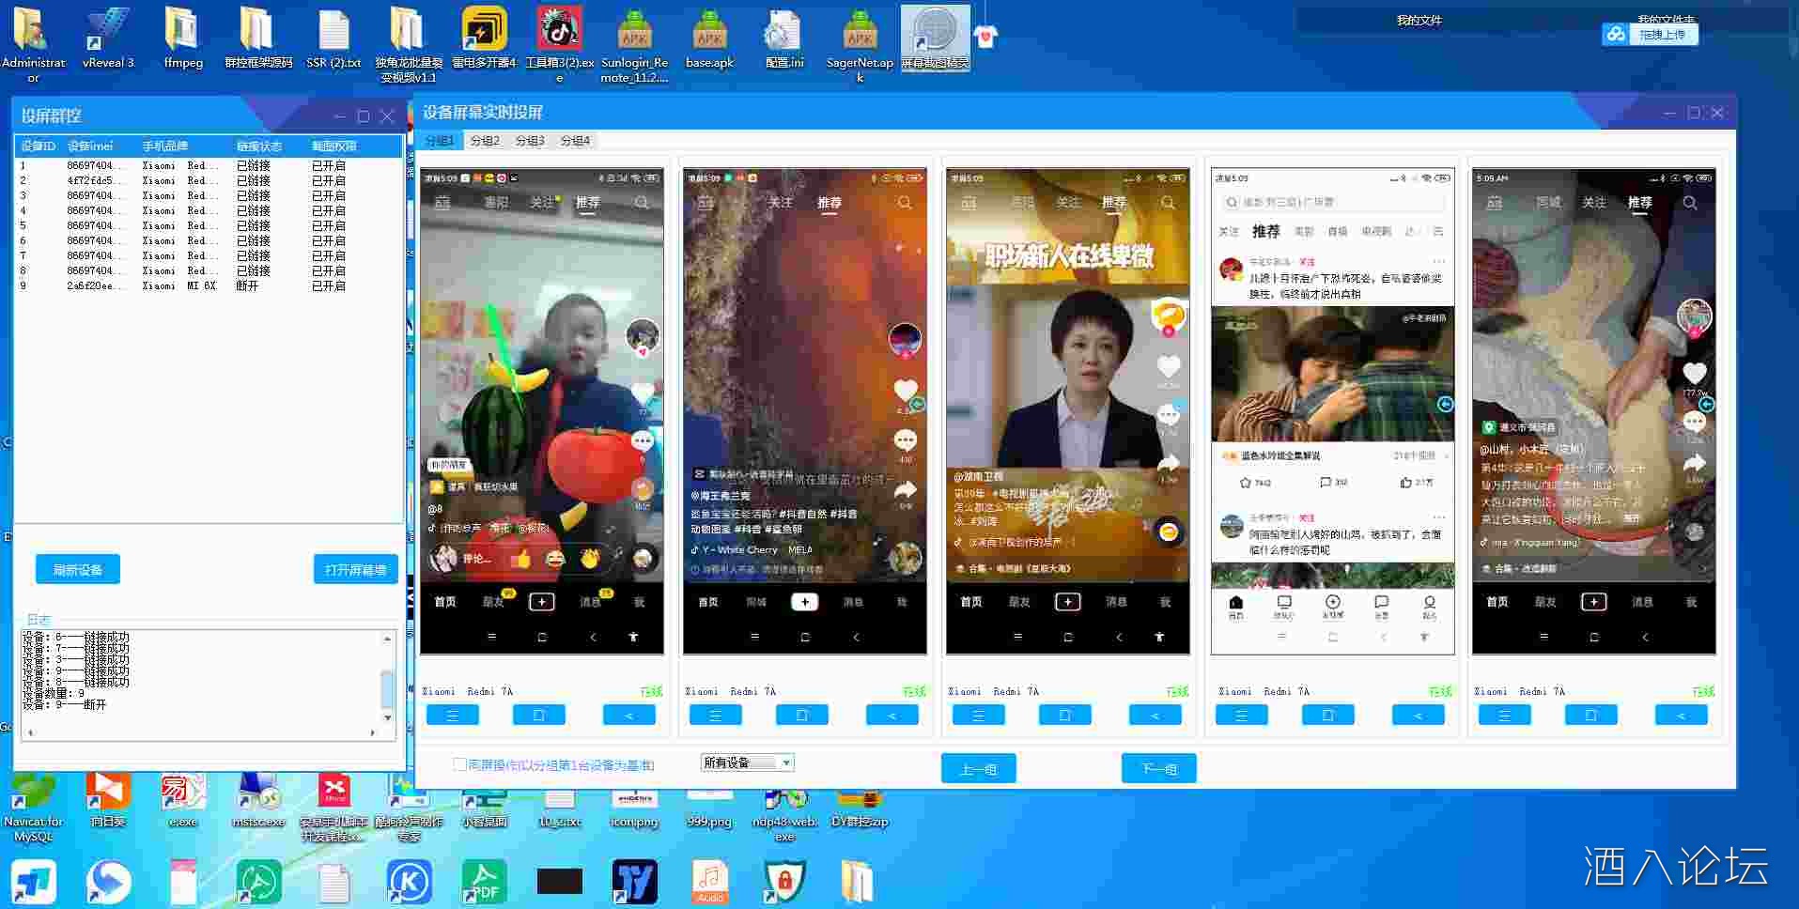The width and height of the screenshot is (1799, 909).
Task: Enable the same-screen operation checkbox
Action: pos(459,764)
